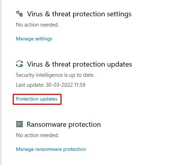Open the Protection updates link
The width and height of the screenshot is (173, 165).
pyautogui.click(x=37, y=99)
